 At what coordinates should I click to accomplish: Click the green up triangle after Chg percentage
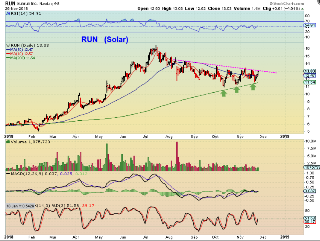pyautogui.click(x=302, y=9)
